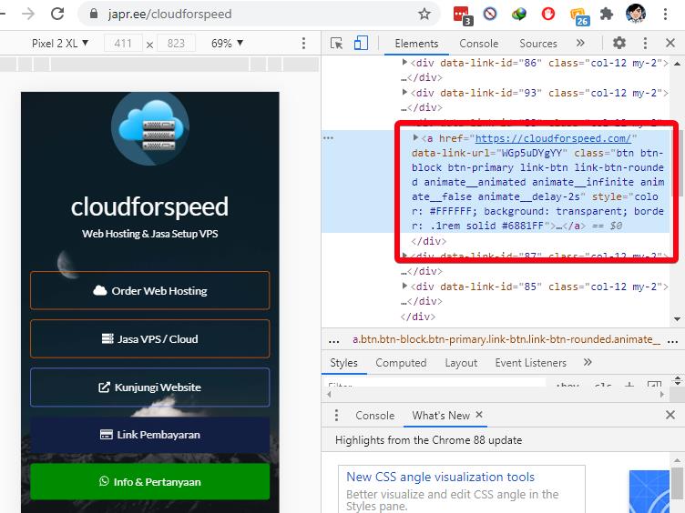Click the width field showing 411
This screenshot has height=513, width=685.
click(123, 43)
